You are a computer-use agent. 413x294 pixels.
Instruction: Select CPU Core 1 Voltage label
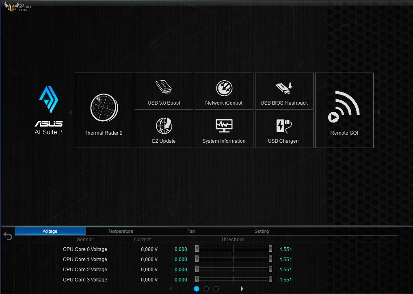coord(85,260)
